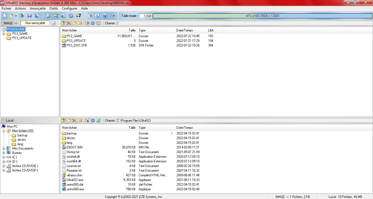Image resolution: width=373 pixels, height=199 pixels.
Task: Click the Save floppy disk icon
Action: pos(29,16)
